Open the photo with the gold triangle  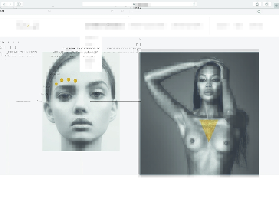[199, 113]
